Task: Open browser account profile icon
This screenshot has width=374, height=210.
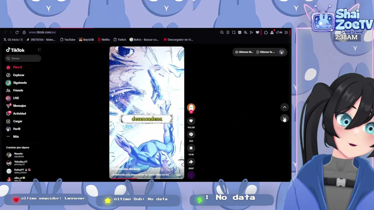Action: click(272, 32)
